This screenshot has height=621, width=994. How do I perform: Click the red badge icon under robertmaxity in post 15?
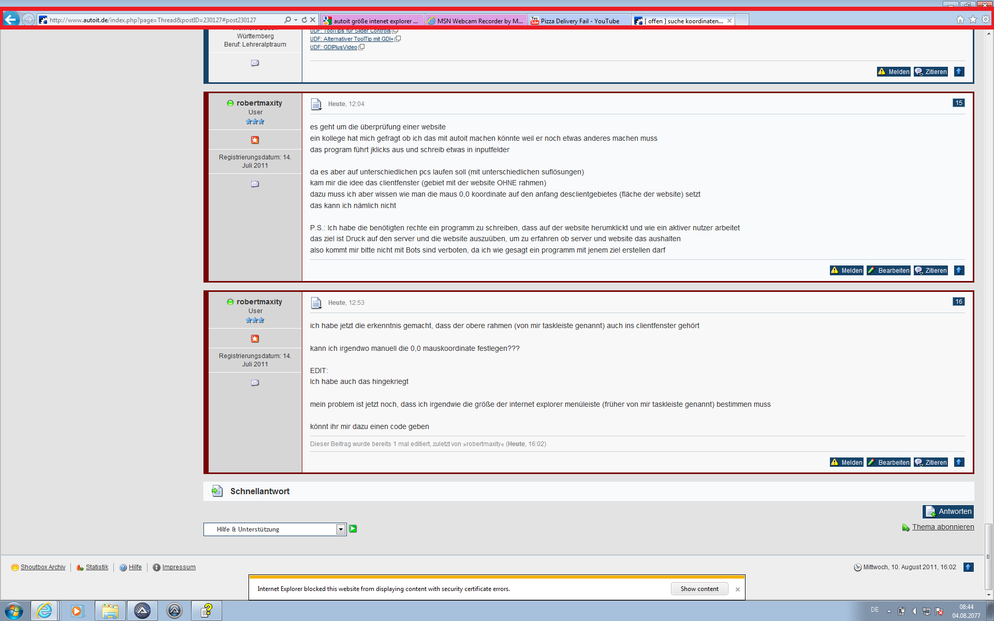pos(255,140)
